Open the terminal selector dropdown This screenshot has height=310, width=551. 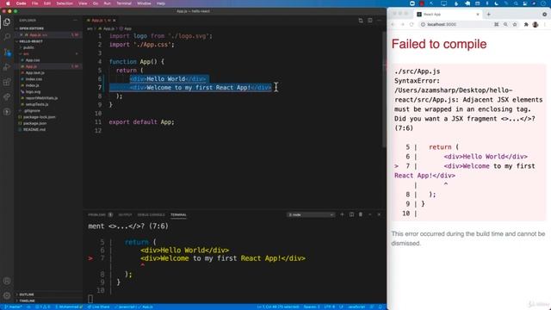311,214
